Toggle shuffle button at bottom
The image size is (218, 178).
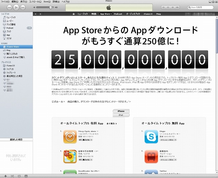pos(12,176)
